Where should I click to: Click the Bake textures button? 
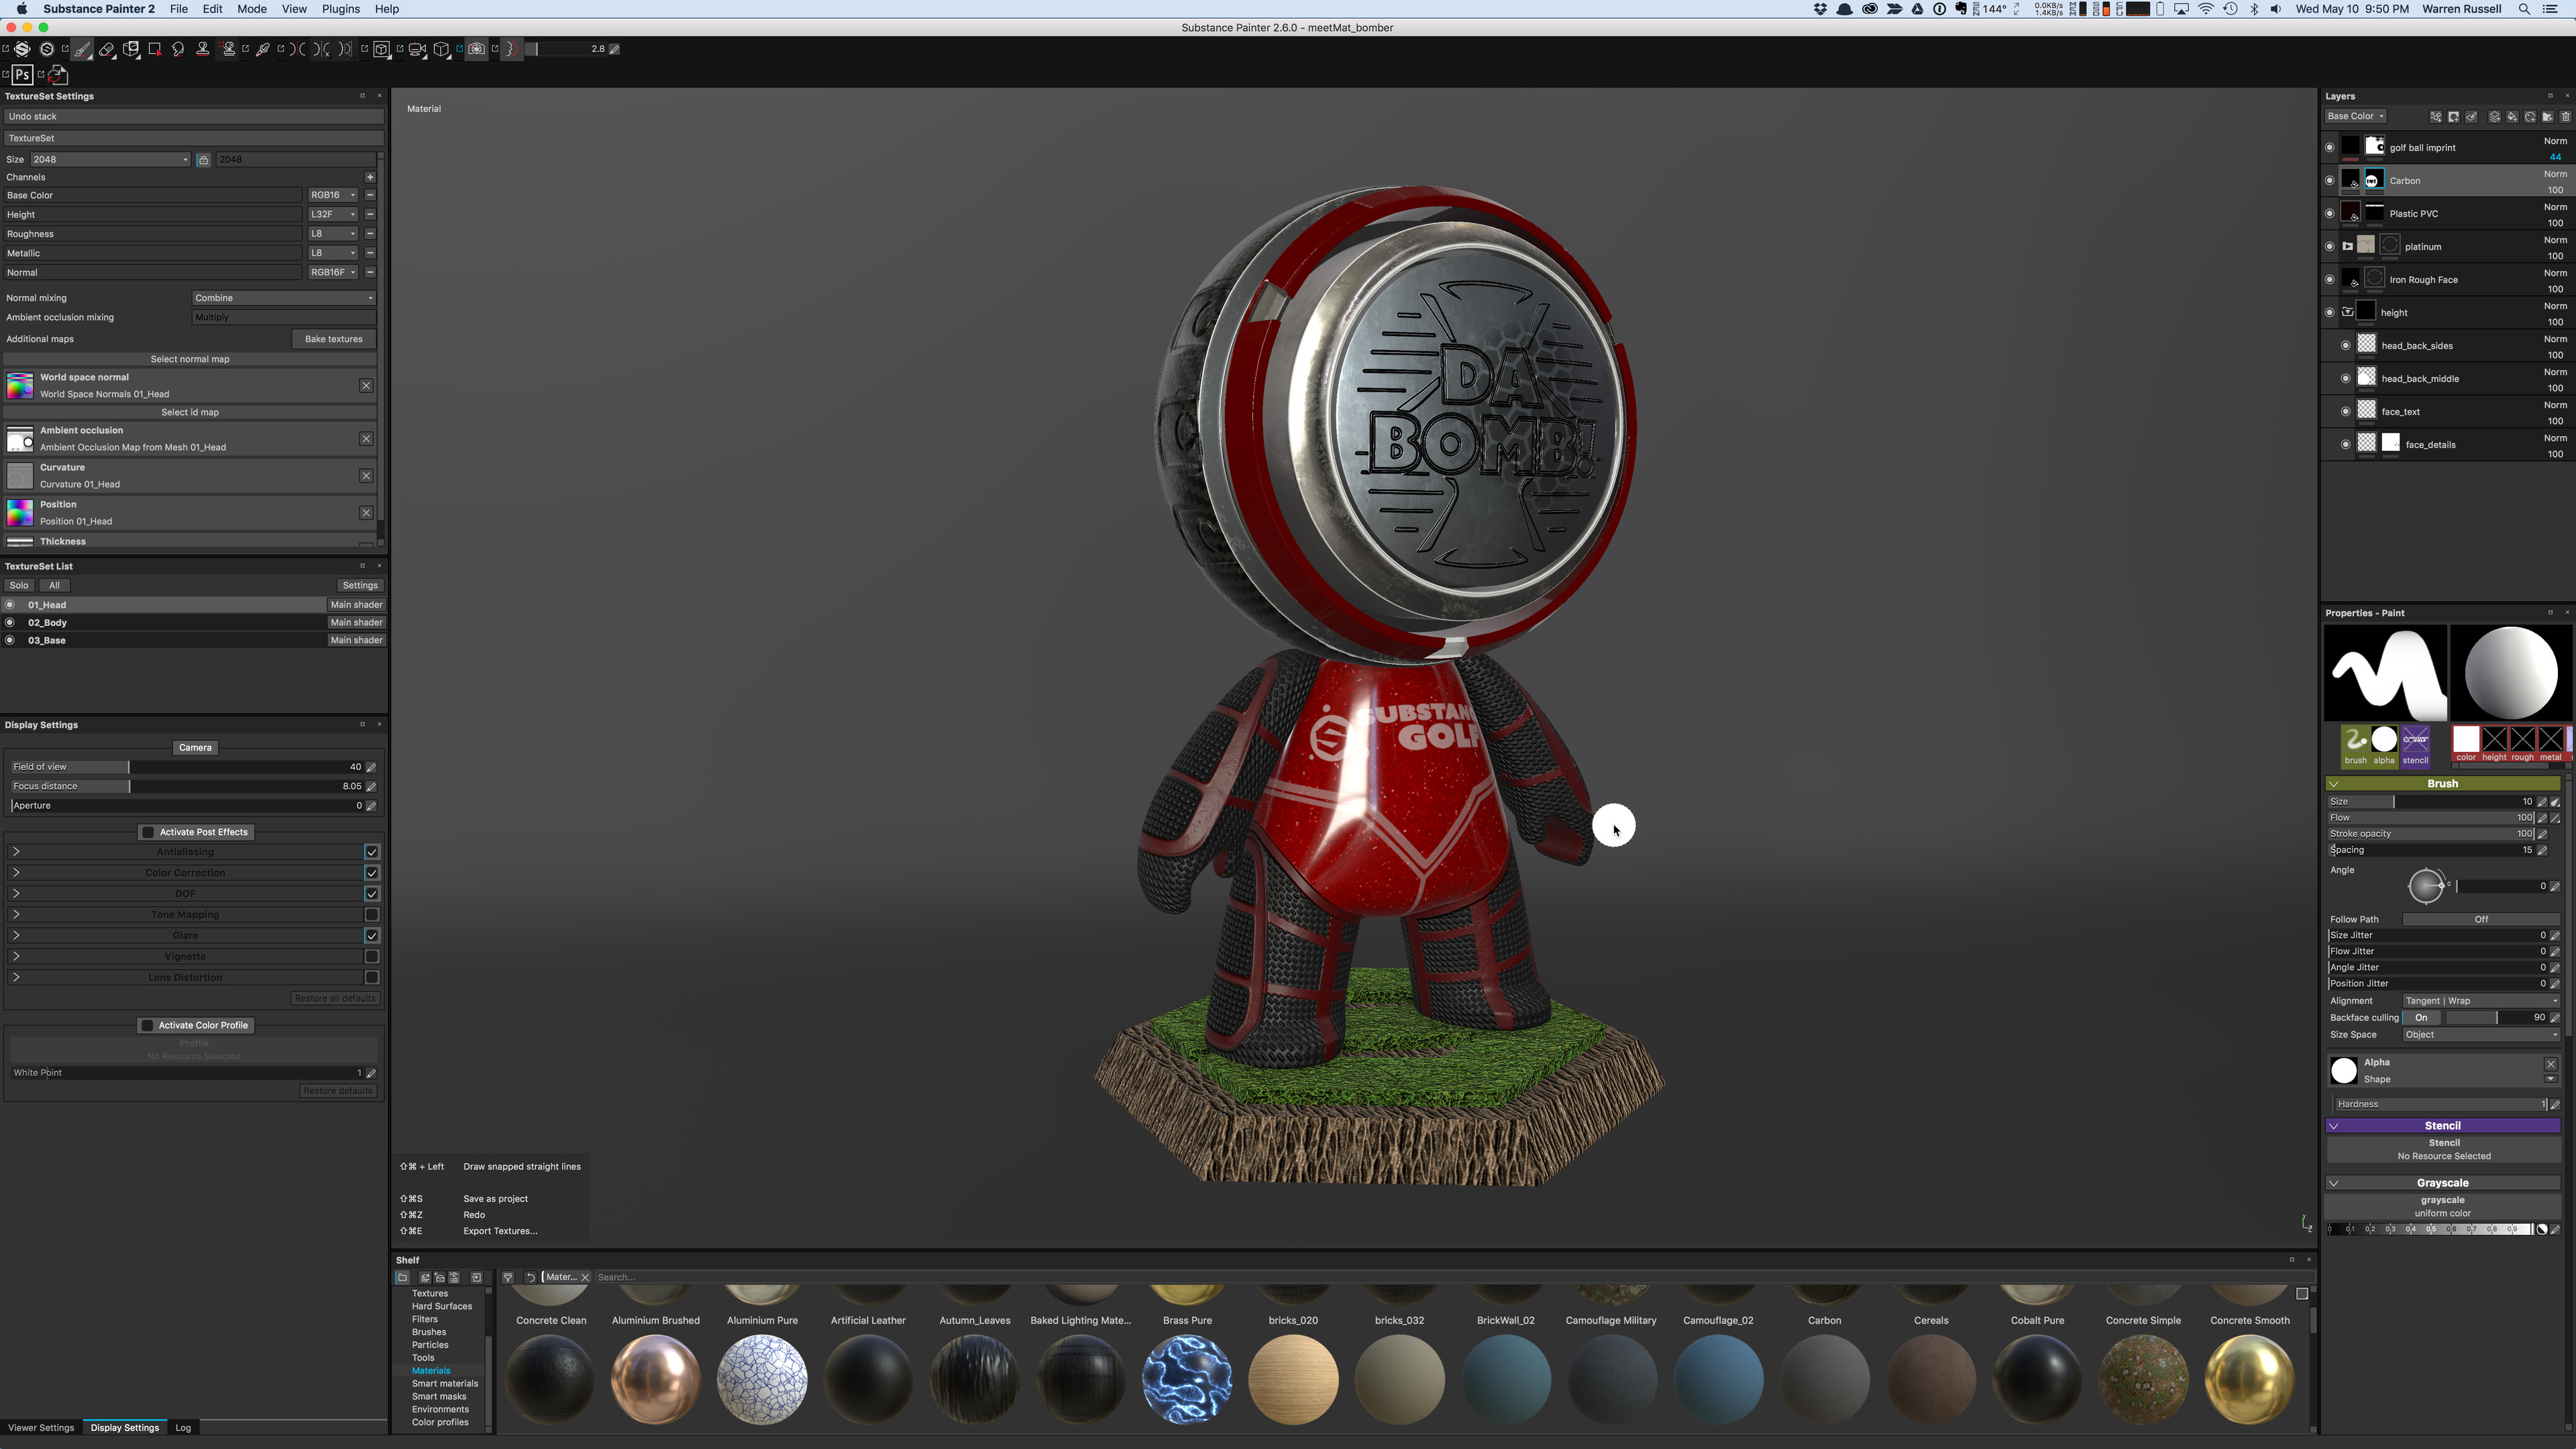pos(333,339)
